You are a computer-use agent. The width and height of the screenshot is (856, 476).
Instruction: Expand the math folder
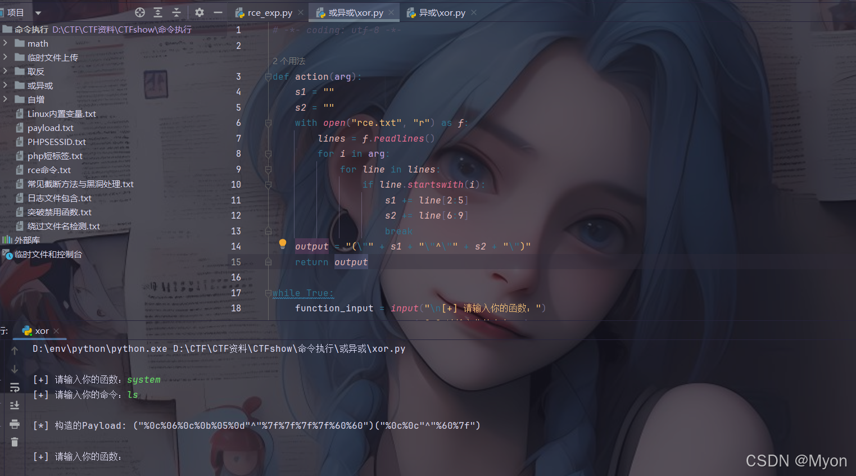pos(5,43)
